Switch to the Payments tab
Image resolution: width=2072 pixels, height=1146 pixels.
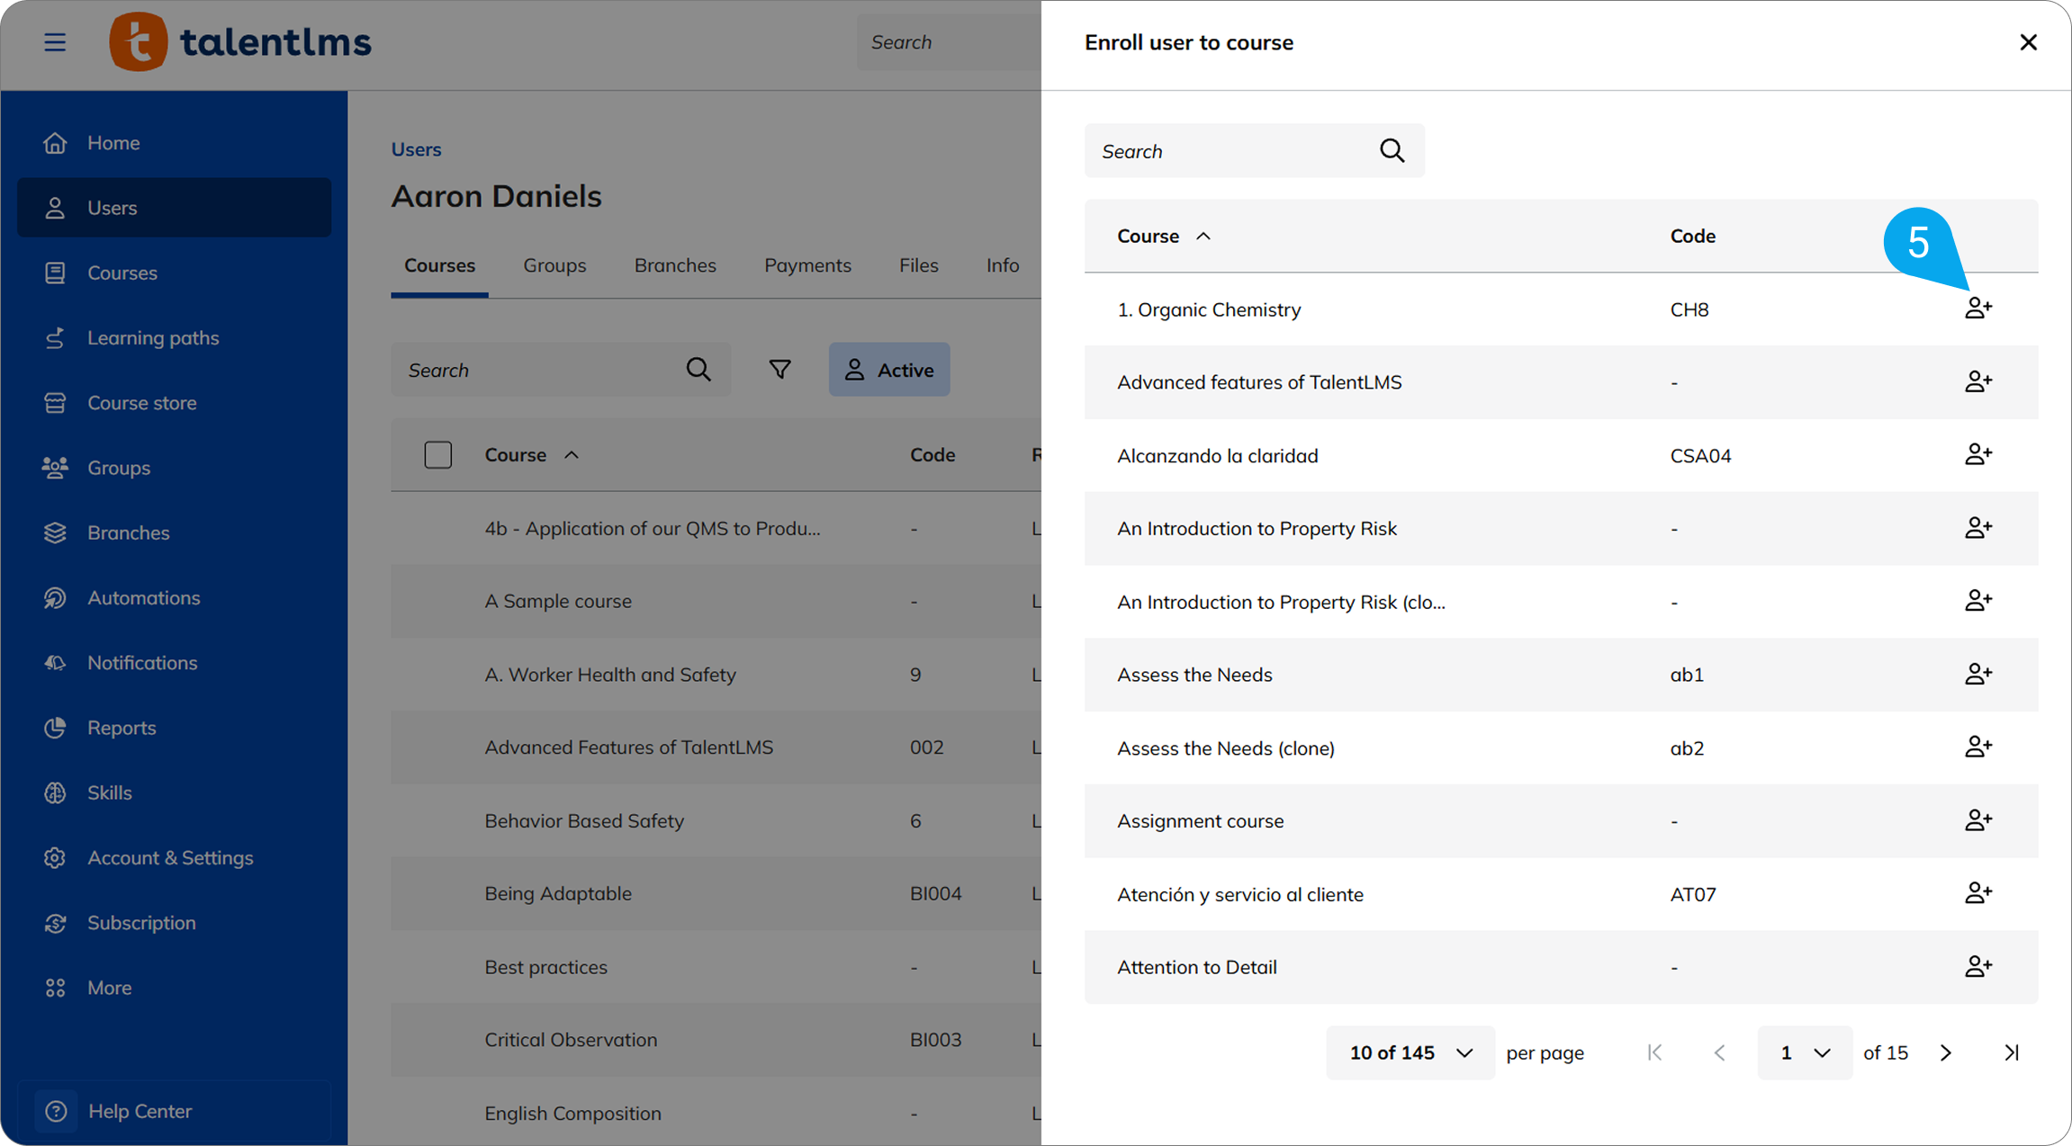pos(807,265)
